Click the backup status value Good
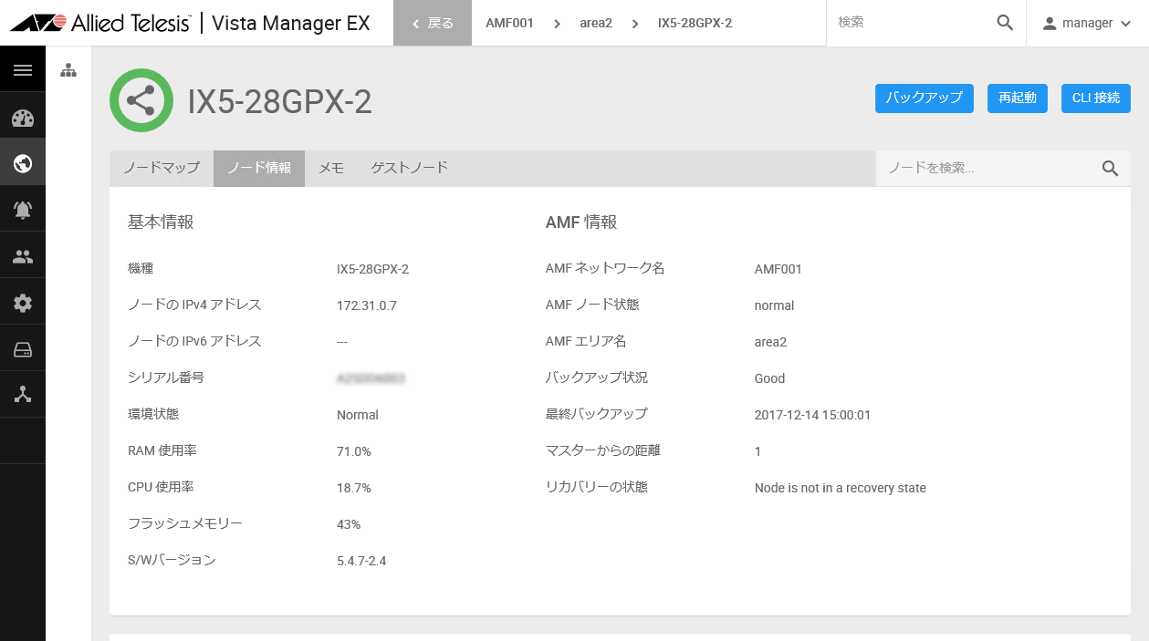Image resolution: width=1149 pixels, height=641 pixels. pos(770,378)
